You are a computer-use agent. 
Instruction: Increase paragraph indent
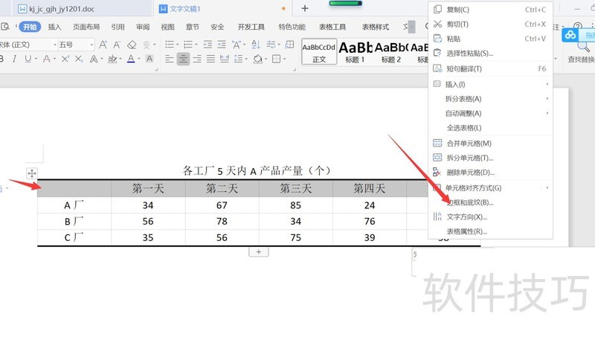222,45
